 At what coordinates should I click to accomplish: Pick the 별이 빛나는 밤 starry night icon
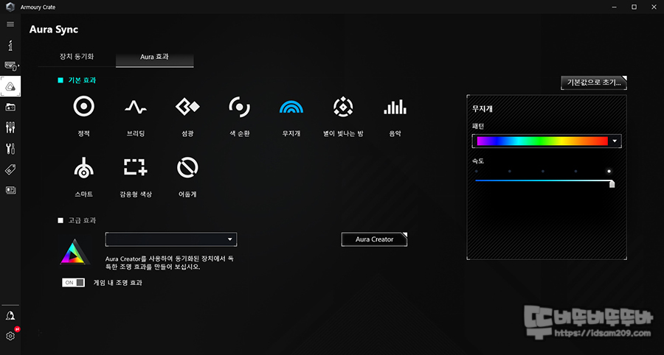(343, 107)
